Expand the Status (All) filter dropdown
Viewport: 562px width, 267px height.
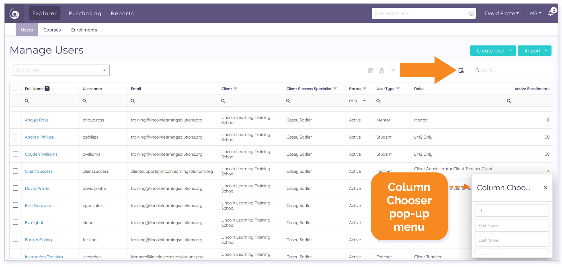point(358,101)
